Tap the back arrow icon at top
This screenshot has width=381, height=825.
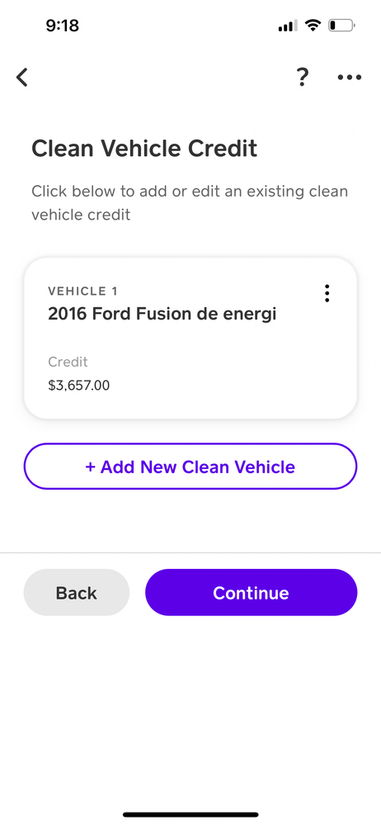[21, 78]
